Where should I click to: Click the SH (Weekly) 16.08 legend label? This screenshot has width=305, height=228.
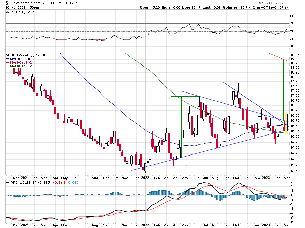tap(28, 55)
